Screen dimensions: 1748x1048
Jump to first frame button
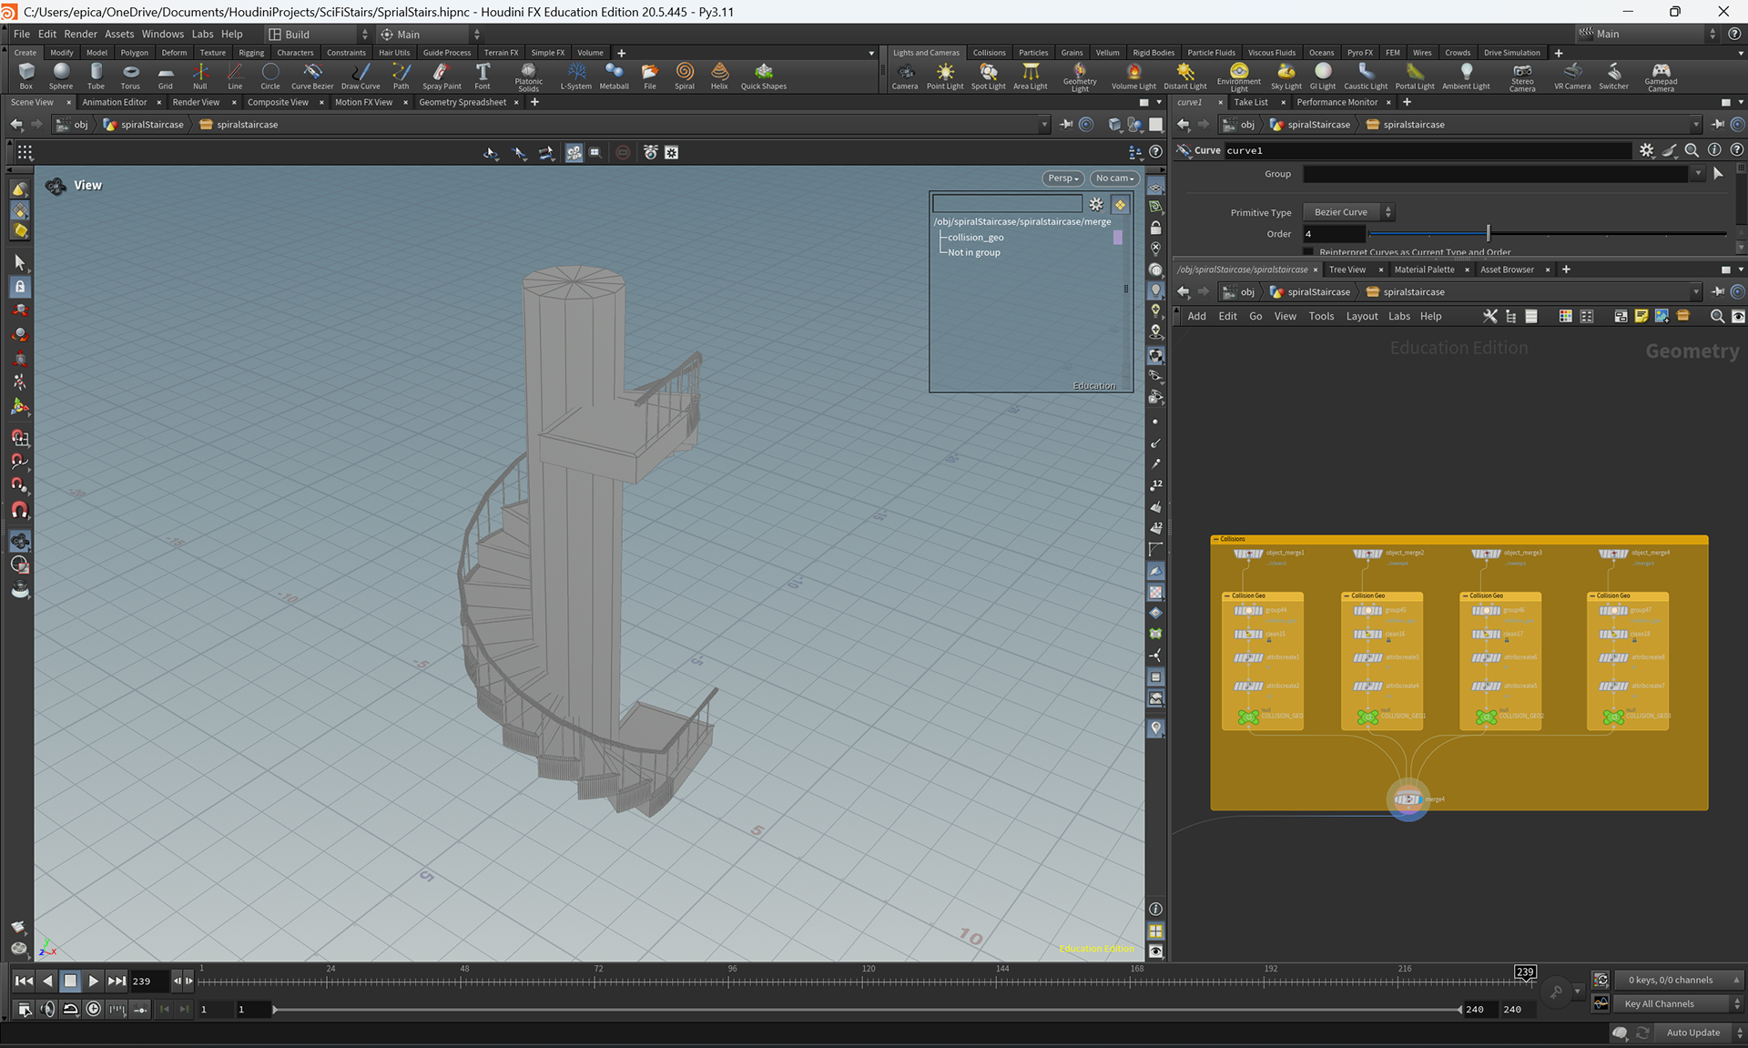pyautogui.click(x=24, y=981)
